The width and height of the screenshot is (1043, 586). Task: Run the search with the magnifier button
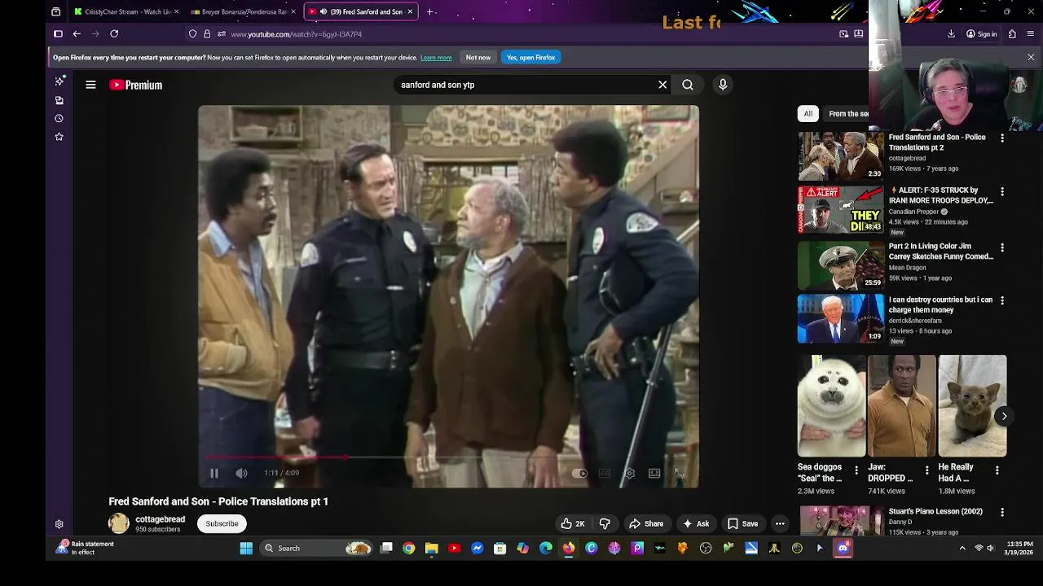tap(688, 85)
